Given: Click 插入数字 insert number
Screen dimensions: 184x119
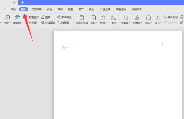Looking at the screenshot, I should pyautogui.click(x=171, y=17).
